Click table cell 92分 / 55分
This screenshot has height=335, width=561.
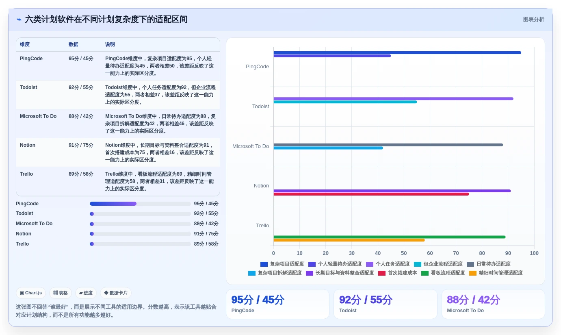point(81,87)
